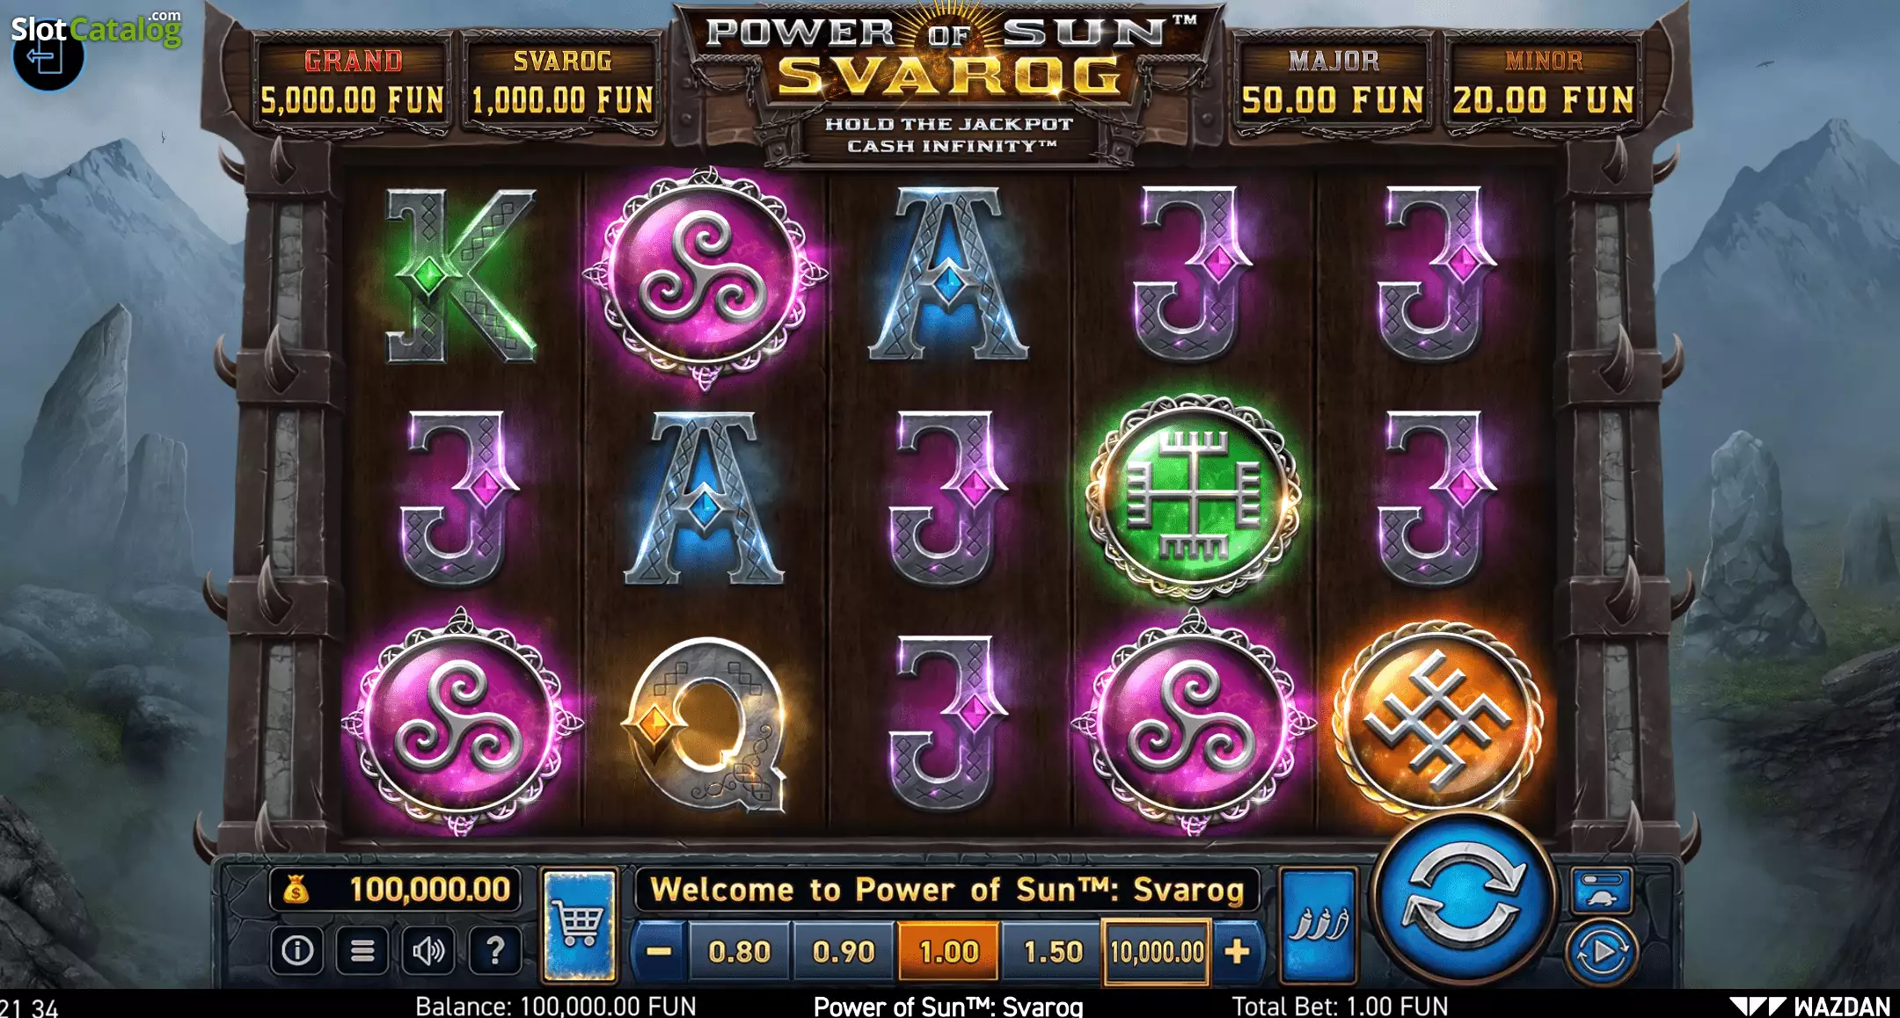This screenshot has height=1018, width=1900.
Task: Open the chili peppers volatility setting
Action: coord(1318,925)
